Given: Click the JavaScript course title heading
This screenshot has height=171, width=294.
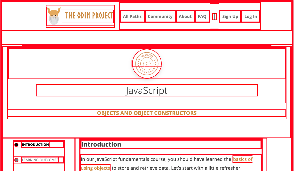Looking at the screenshot, I should [147, 90].
